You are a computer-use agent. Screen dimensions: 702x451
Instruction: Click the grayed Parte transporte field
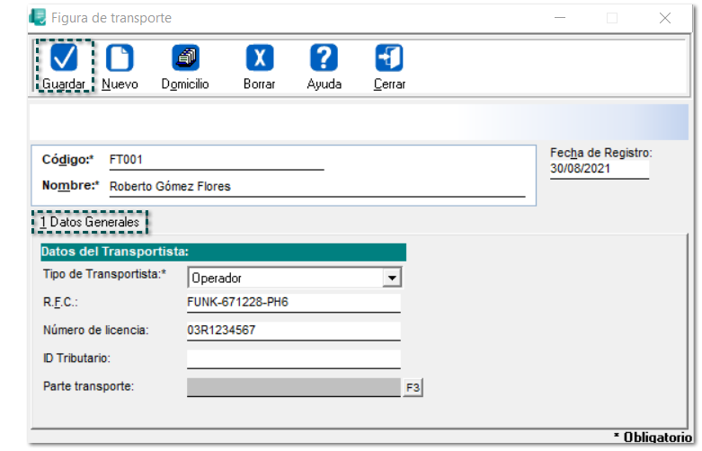[x=292, y=387]
